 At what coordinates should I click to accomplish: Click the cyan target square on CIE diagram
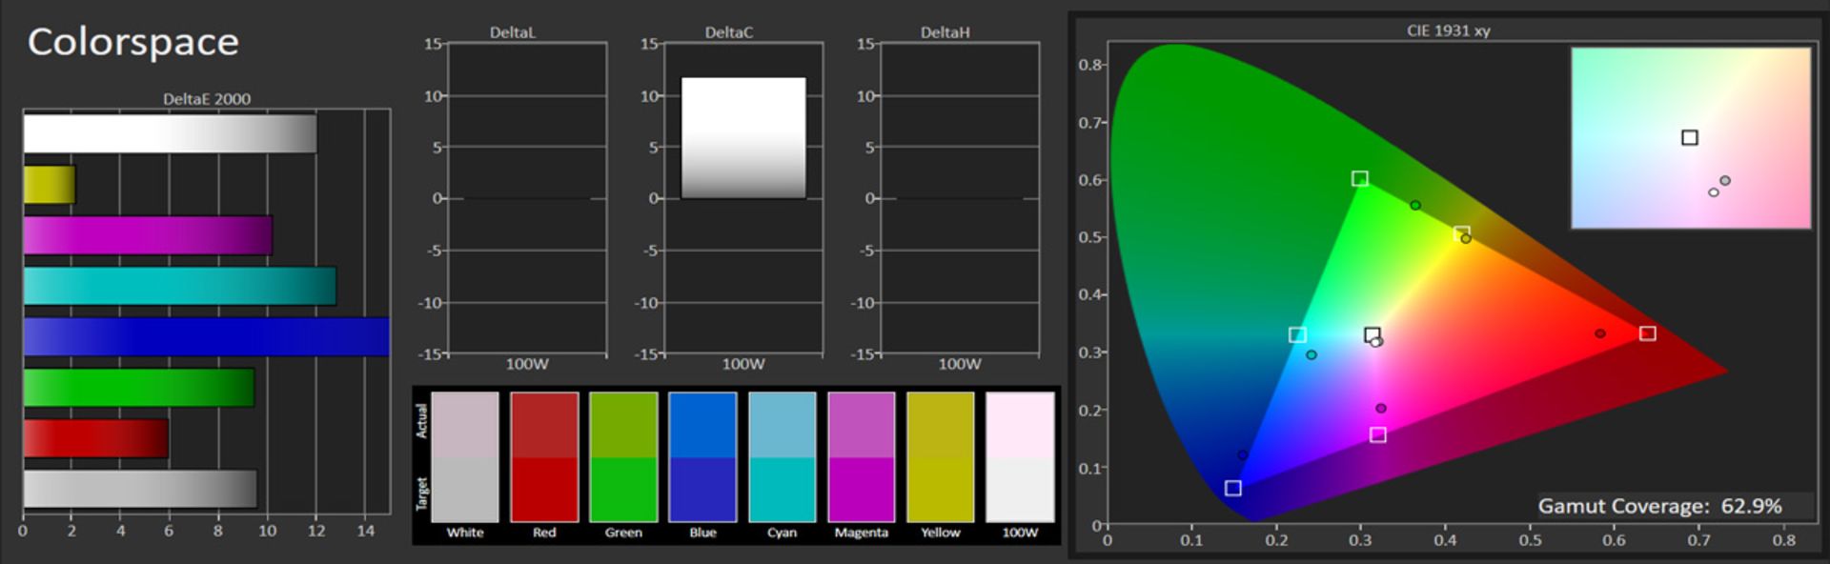coord(1297,335)
